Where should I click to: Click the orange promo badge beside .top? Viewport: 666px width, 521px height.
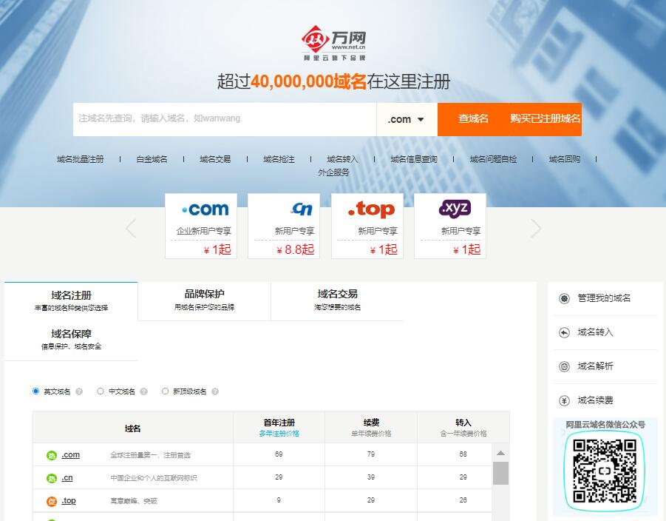click(52, 502)
